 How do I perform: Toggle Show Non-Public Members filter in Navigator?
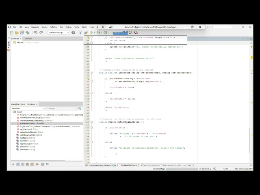(x=27, y=164)
